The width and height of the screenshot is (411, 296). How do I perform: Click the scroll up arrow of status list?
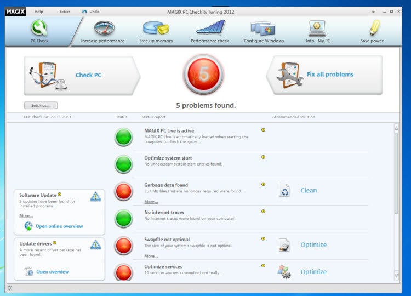coord(396,128)
